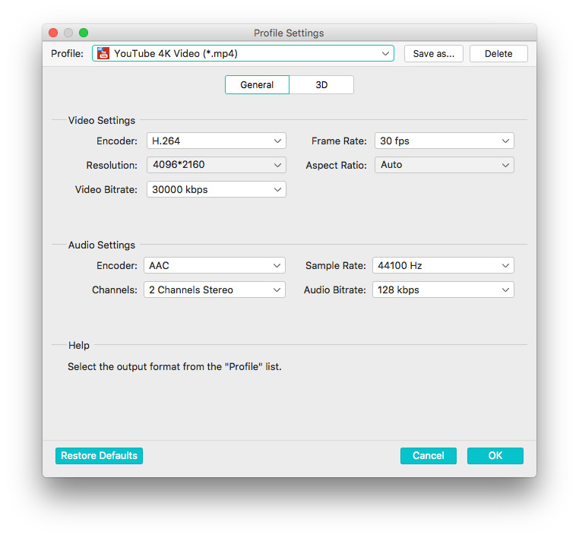579x538 pixels.
Task: Click the 30000 kbps text in Video Bitrate
Action: point(180,189)
